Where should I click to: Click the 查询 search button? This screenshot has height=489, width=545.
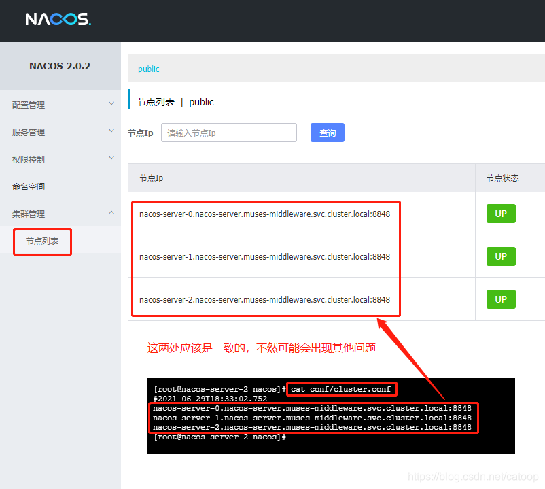pos(328,133)
